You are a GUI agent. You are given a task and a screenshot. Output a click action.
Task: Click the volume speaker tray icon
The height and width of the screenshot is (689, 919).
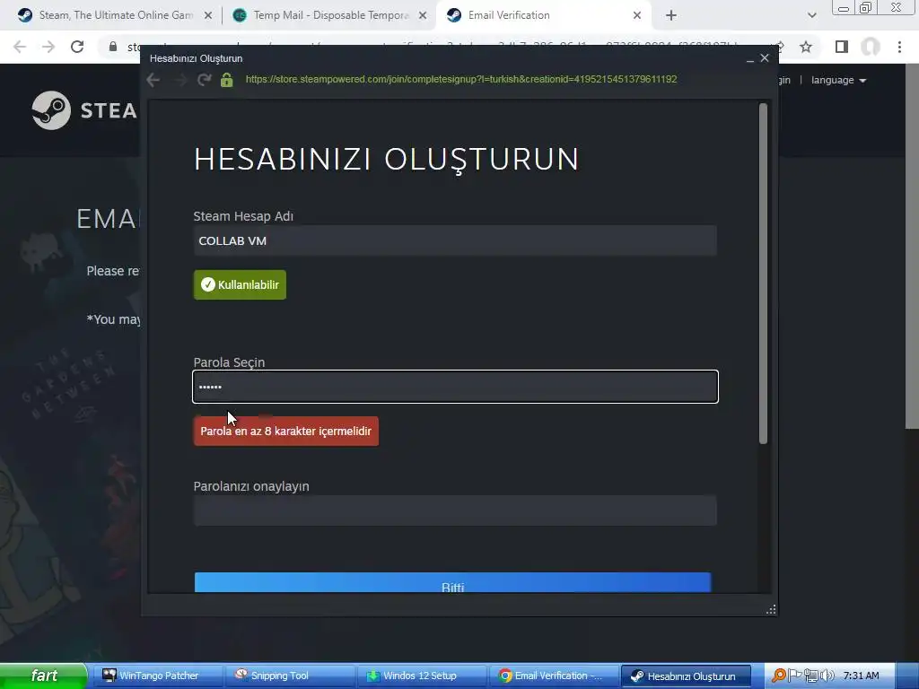tap(827, 676)
